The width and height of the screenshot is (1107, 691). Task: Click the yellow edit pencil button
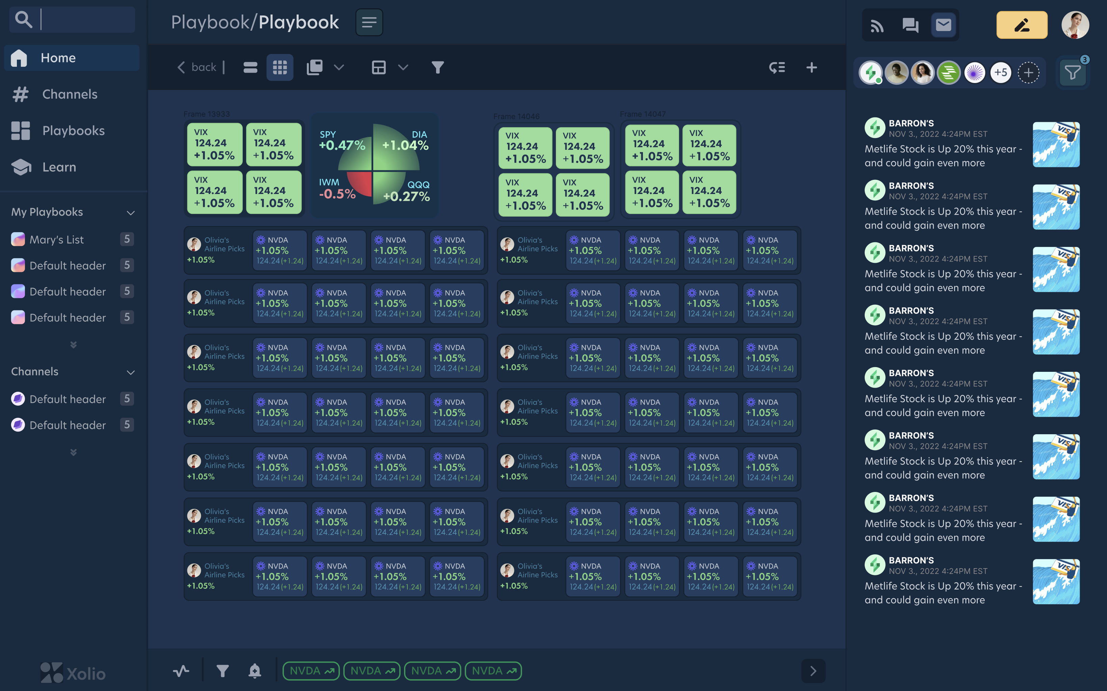pos(1022,25)
